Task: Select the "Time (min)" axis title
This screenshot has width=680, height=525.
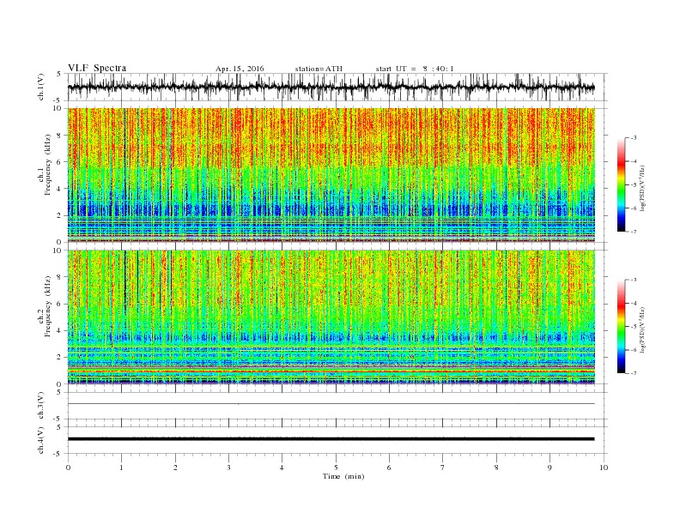Action: [343, 476]
